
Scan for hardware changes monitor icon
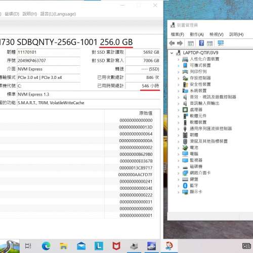pyautogui.click(x=221, y=43)
